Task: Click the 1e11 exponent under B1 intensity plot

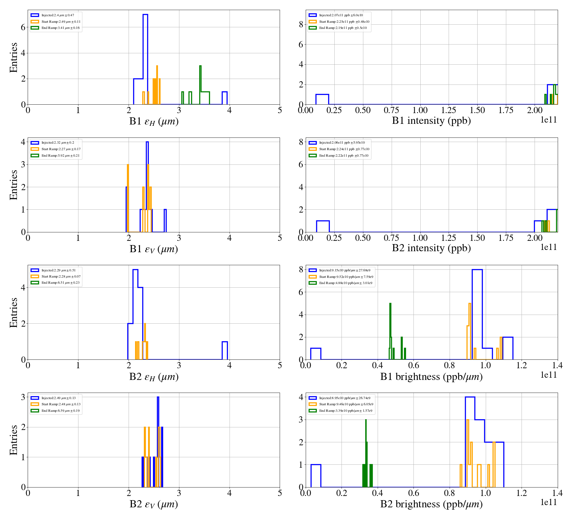Action: (x=549, y=120)
